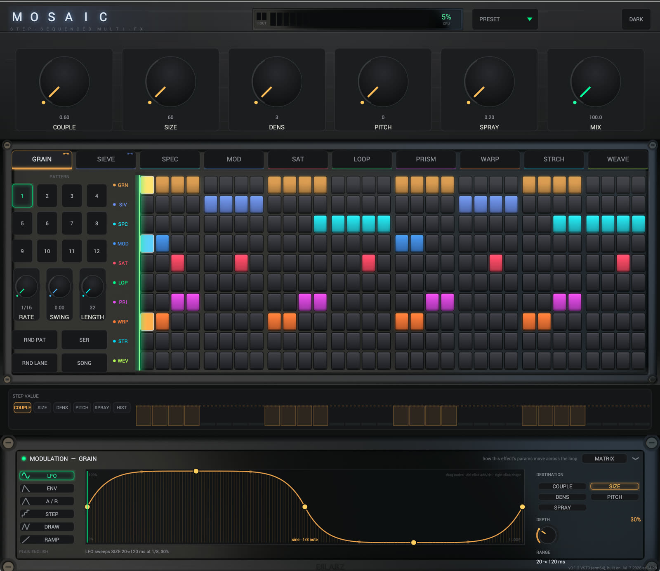Click round button at sequencer panel's top-left corner
The width and height of the screenshot is (660, 571).
[7, 145]
